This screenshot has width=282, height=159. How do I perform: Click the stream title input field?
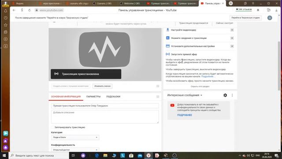click(105, 106)
